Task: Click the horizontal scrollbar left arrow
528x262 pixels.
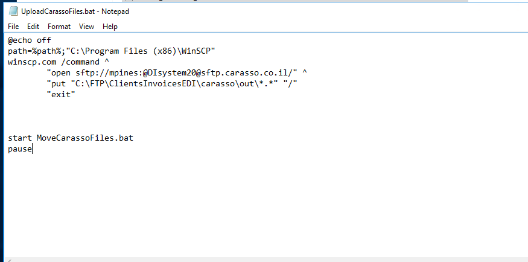Action: click(8, 259)
